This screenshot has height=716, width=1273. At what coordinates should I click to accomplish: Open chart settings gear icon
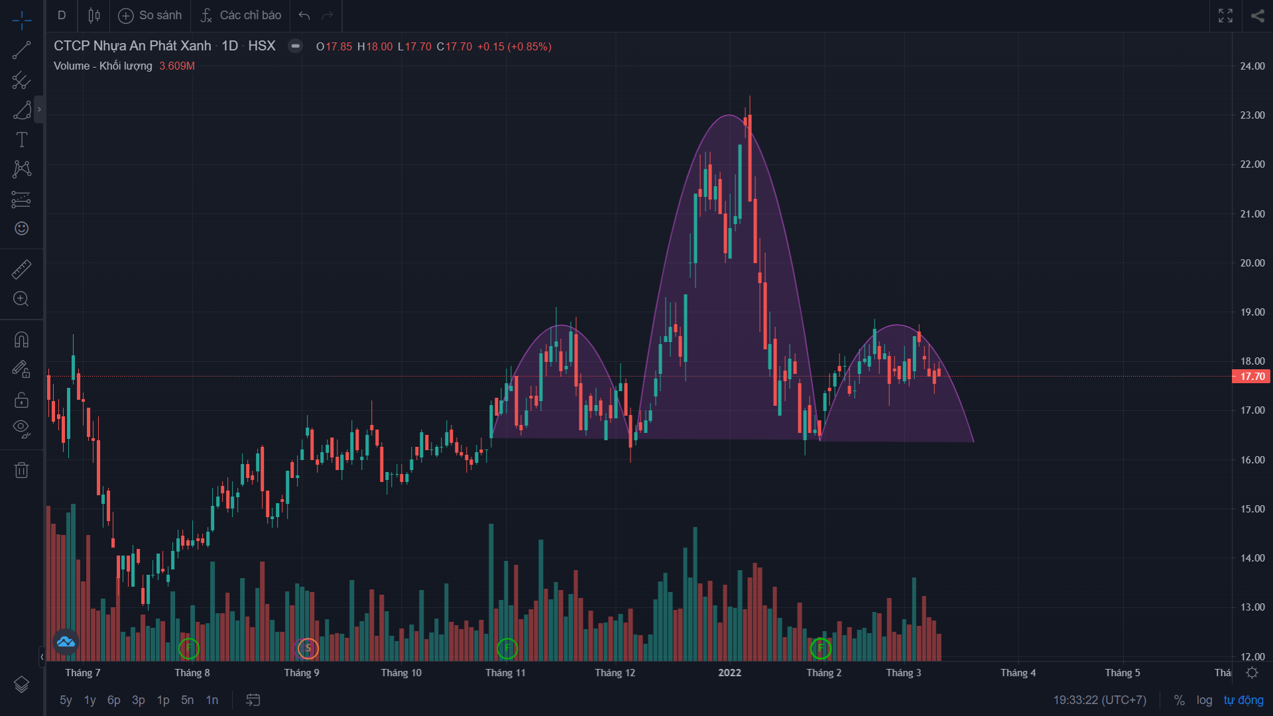pyautogui.click(x=1252, y=673)
